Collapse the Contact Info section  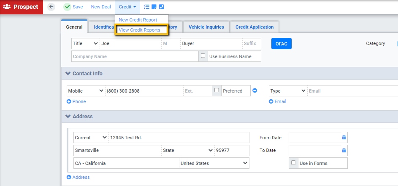(68, 73)
